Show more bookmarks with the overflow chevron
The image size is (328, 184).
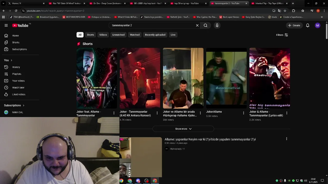(322, 17)
